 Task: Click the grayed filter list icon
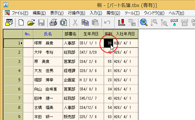tap(184, 23)
